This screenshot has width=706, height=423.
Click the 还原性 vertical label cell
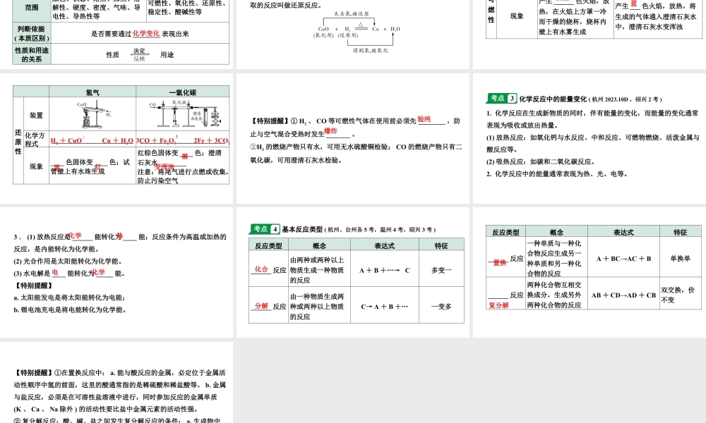coord(18,143)
